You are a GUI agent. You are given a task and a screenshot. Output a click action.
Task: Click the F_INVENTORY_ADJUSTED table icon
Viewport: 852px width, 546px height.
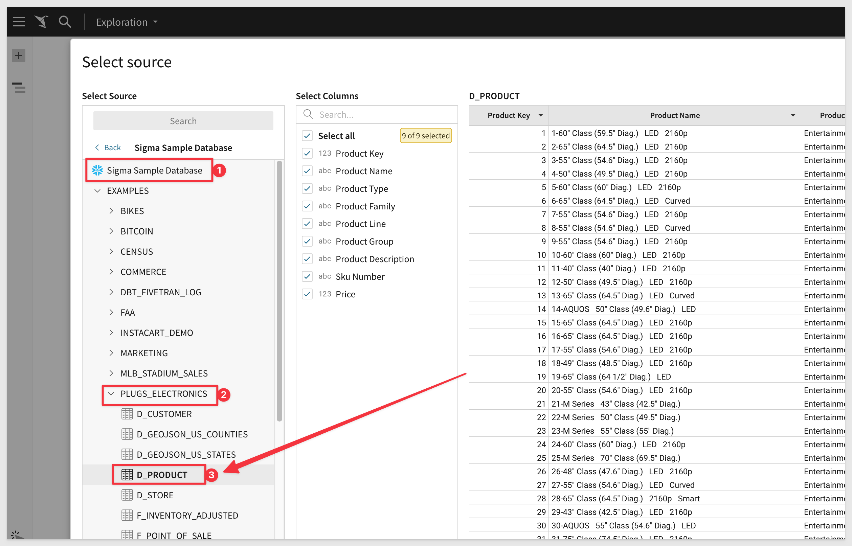click(127, 515)
